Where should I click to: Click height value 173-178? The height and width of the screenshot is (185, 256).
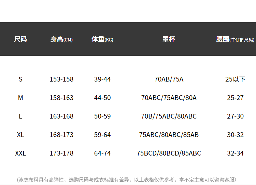point(61,153)
